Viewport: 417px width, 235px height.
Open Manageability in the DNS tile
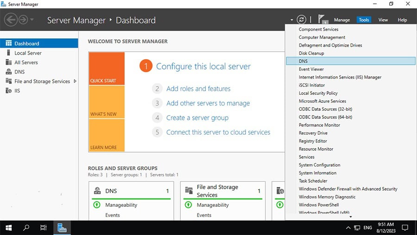coord(121,205)
